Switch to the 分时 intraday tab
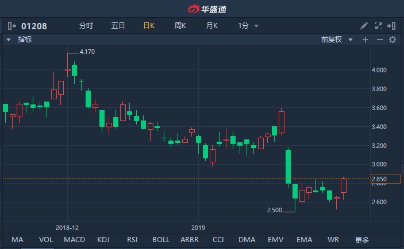This screenshot has width=404, height=249. click(86, 26)
